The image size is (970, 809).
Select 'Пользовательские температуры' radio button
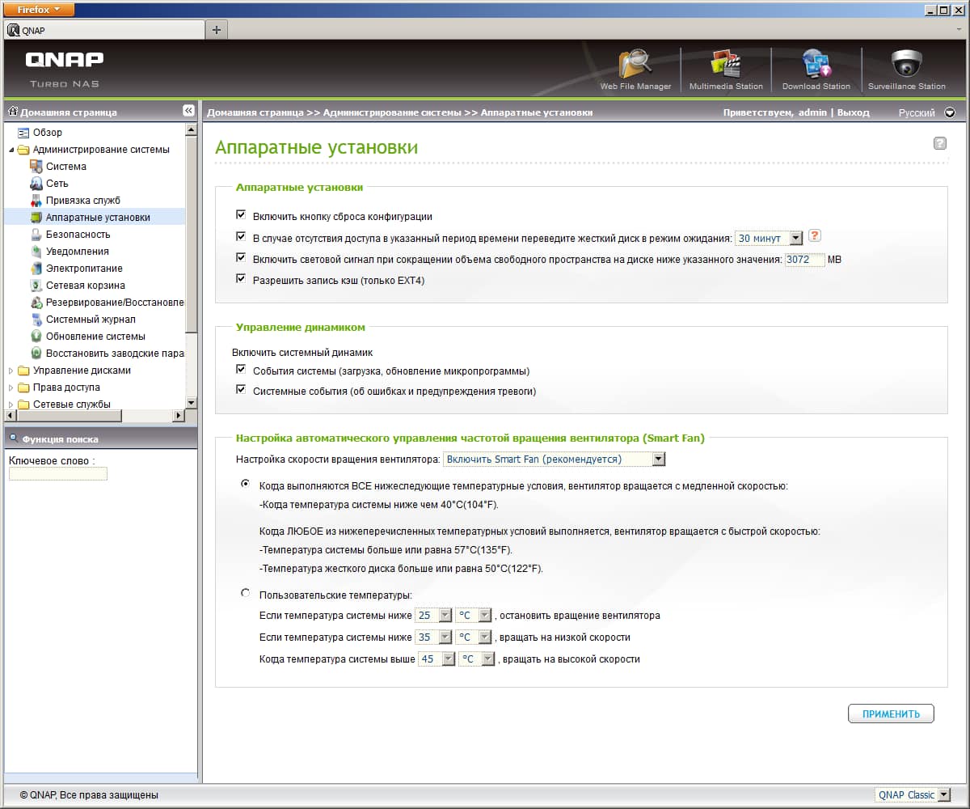(246, 594)
